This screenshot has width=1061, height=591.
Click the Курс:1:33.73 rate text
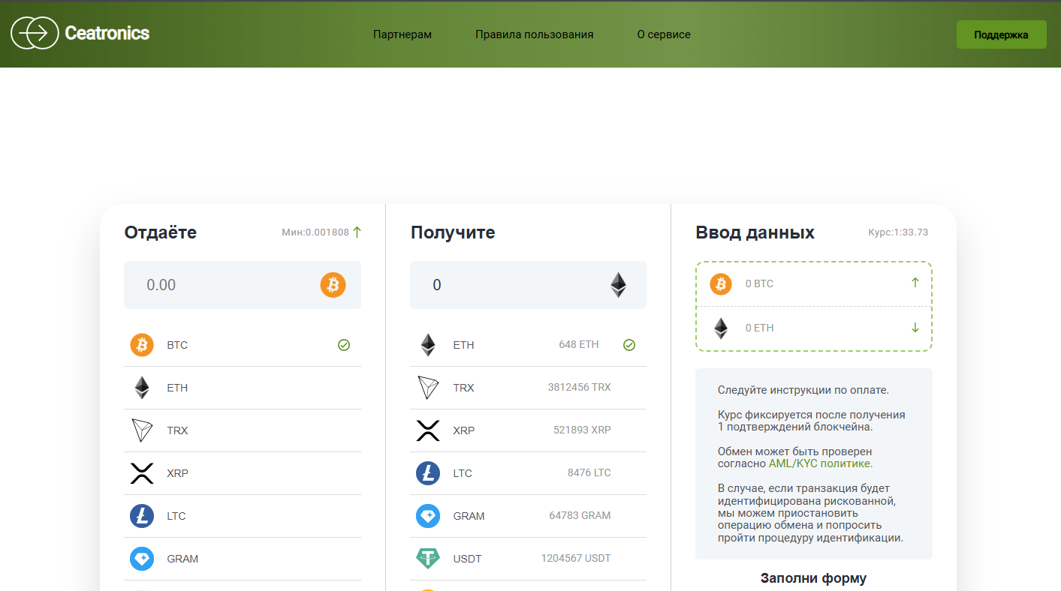898,232
